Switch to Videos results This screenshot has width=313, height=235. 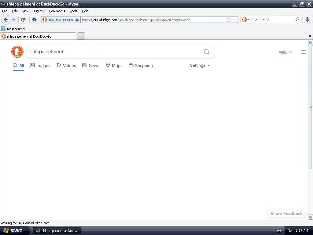click(66, 65)
